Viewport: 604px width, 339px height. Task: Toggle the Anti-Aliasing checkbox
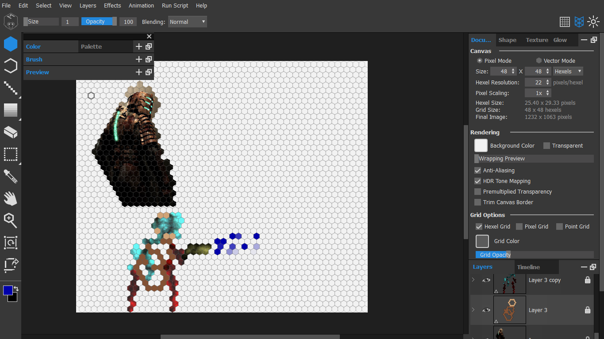point(477,170)
